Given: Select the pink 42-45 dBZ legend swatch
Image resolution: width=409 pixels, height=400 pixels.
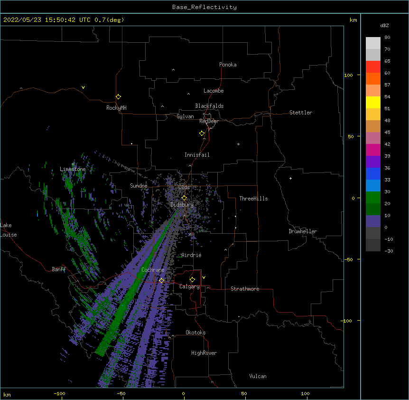Looking at the screenshot, I should tap(373, 138).
